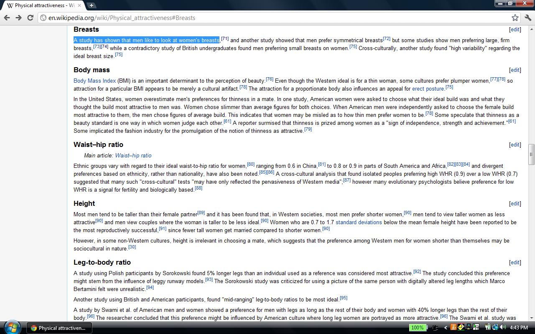
Task: Open a new browser tab
Action: [x=91, y=5]
